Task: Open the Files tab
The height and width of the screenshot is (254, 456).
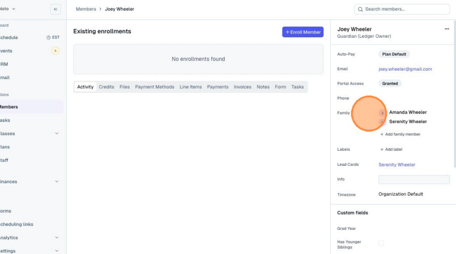Action: pyautogui.click(x=124, y=87)
